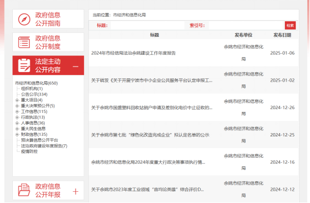Select 重大决策预公开(5) tree label
Image resolution: width=310 pixels, height=203 pixels.
click(x=37, y=106)
